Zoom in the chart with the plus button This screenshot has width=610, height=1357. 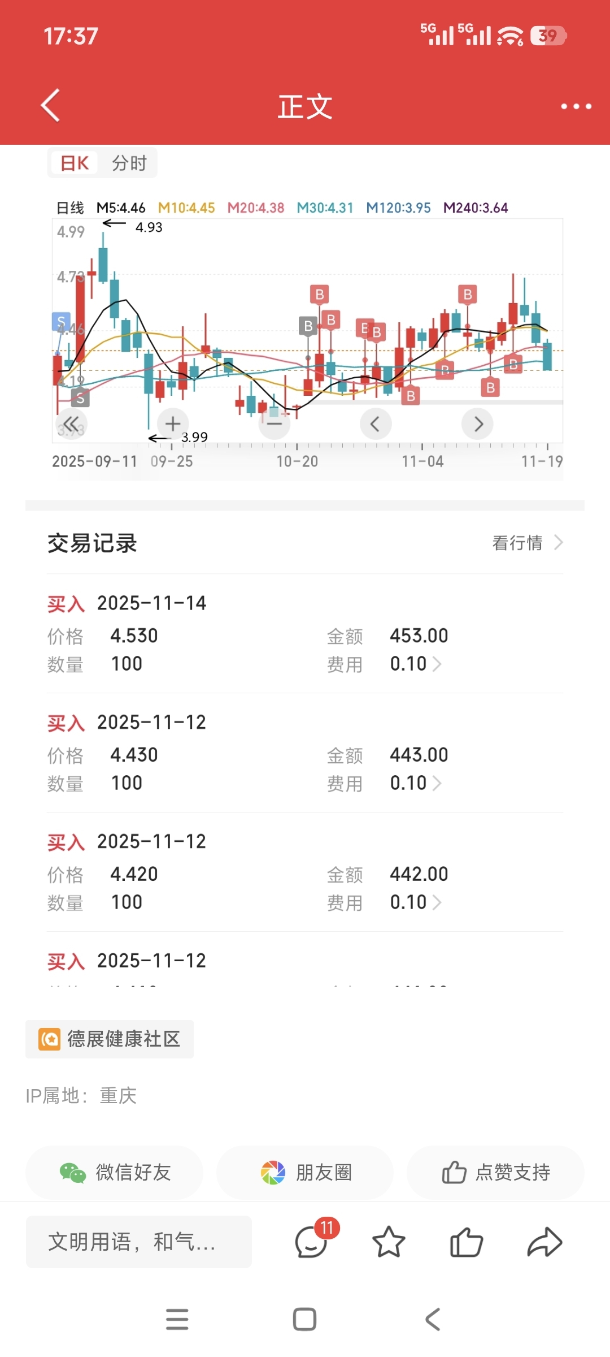(173, 423)
